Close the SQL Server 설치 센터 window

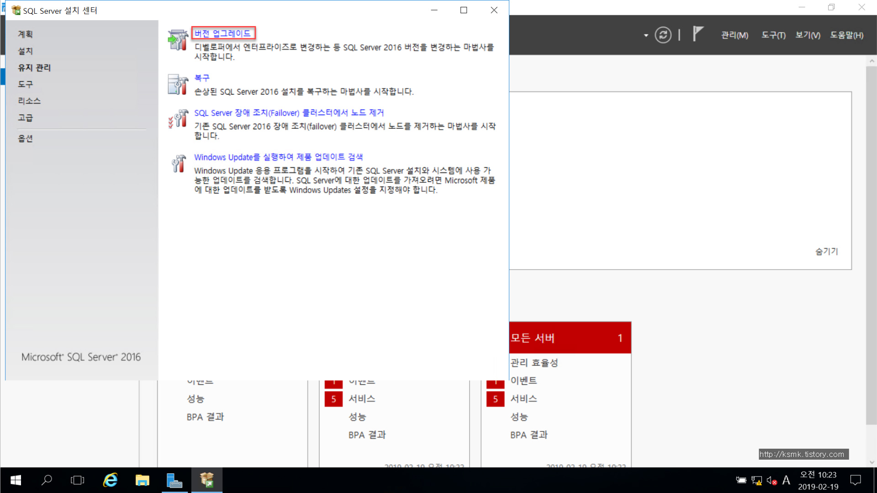[x=494, y=10]
